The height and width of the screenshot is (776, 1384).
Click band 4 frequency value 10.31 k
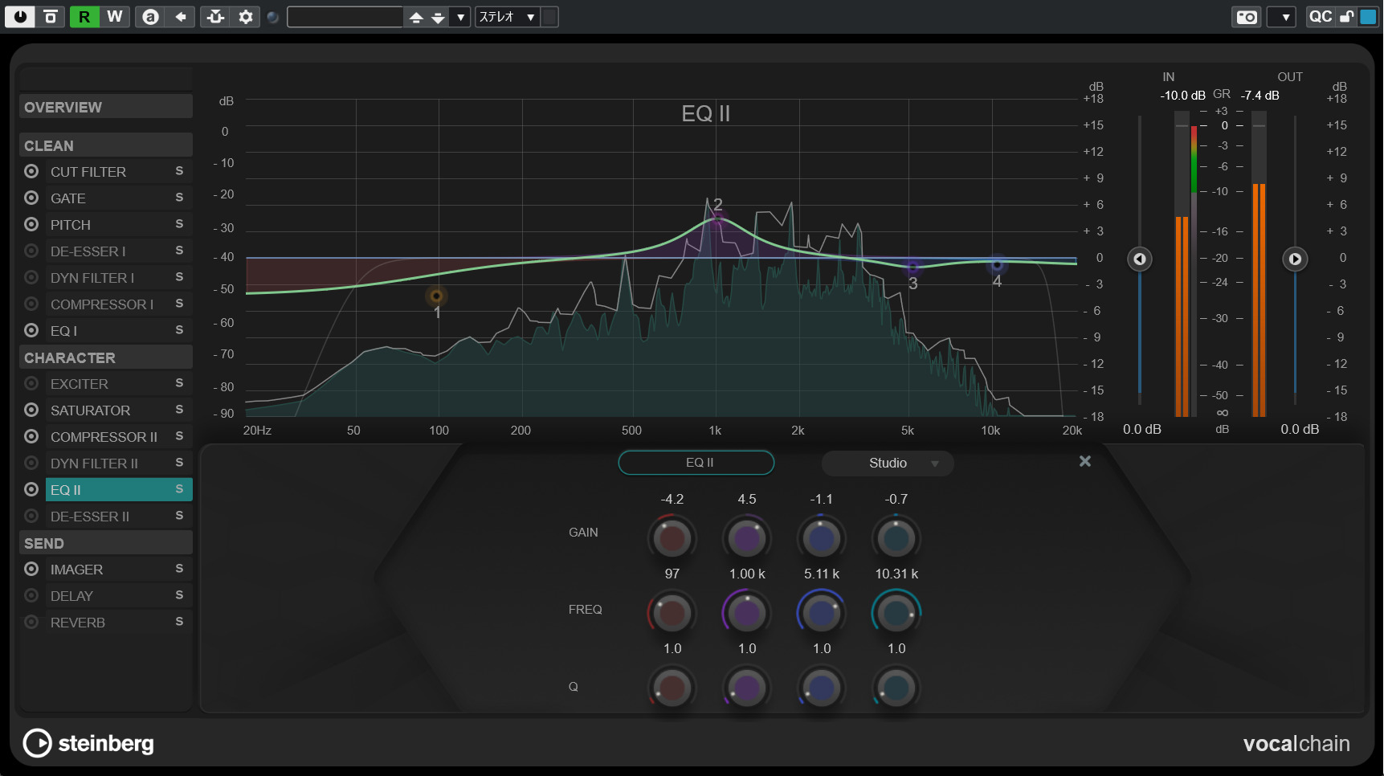click(896, 574)
